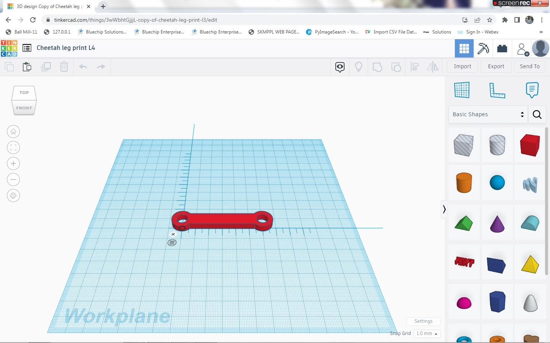Toggle Show all lightbulb icon
550x343 pixels.
(x=359, y=67)
